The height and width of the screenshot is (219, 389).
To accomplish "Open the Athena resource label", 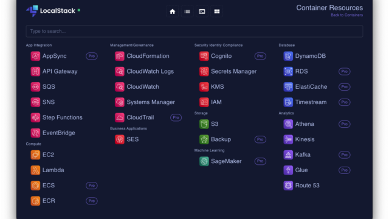I will pyautogui.click(x=305, y=124).
